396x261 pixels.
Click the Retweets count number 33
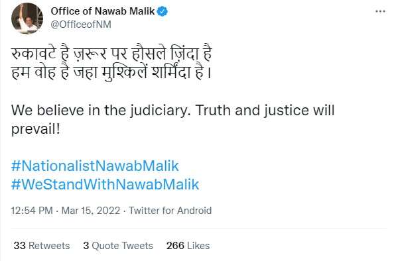(x=20, y=246)
